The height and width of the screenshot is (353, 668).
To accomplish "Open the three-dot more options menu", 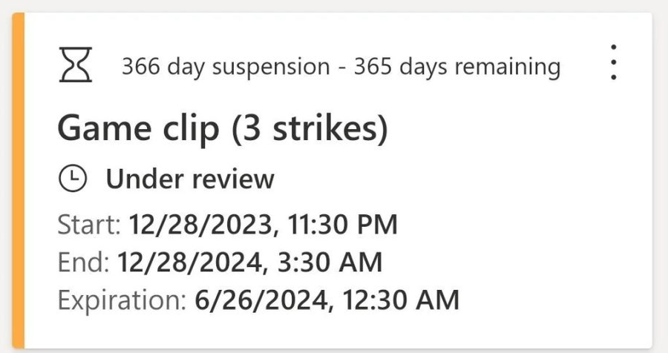I will tap(614, 62).
